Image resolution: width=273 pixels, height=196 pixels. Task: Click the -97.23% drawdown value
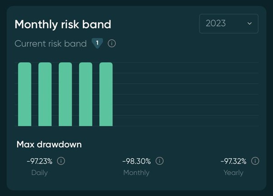tap(39, 161)
